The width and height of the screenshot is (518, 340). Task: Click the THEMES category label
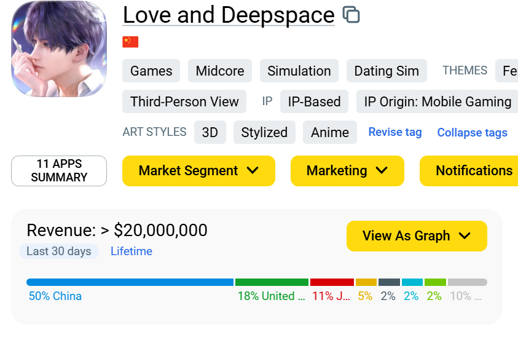point(465,70)
